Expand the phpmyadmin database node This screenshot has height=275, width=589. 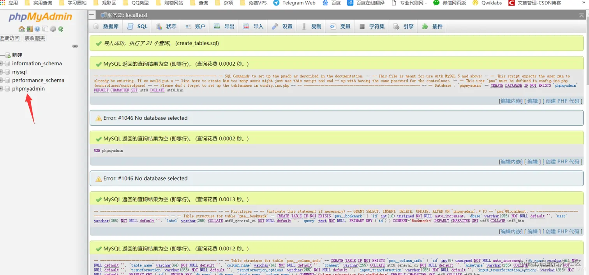point(2,89)
